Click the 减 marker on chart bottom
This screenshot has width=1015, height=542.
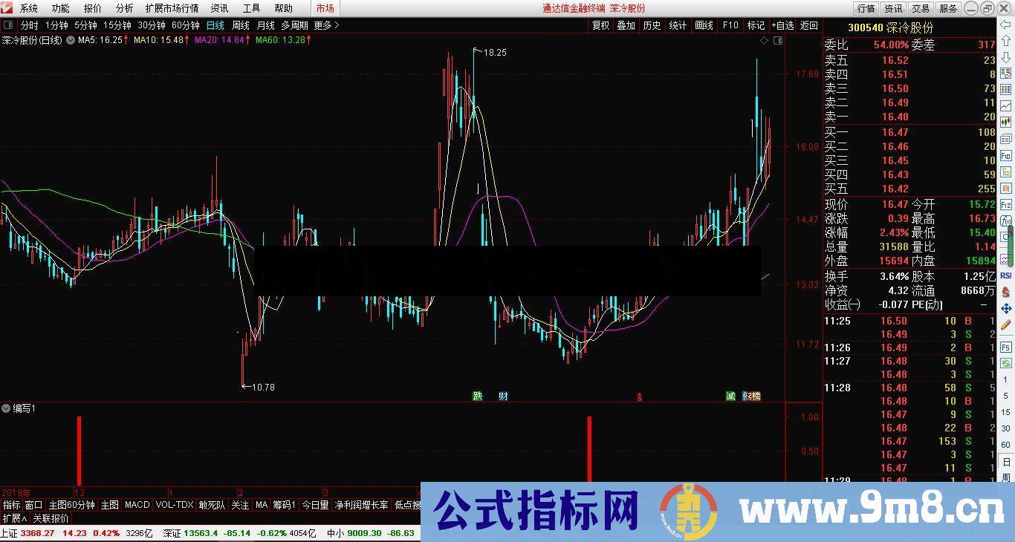[x=730, y=396]
